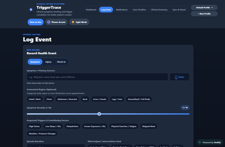This screenshot has width=225, height=147.
Task: Open the Care Timeline tab
Action: [x=139, y=10]
